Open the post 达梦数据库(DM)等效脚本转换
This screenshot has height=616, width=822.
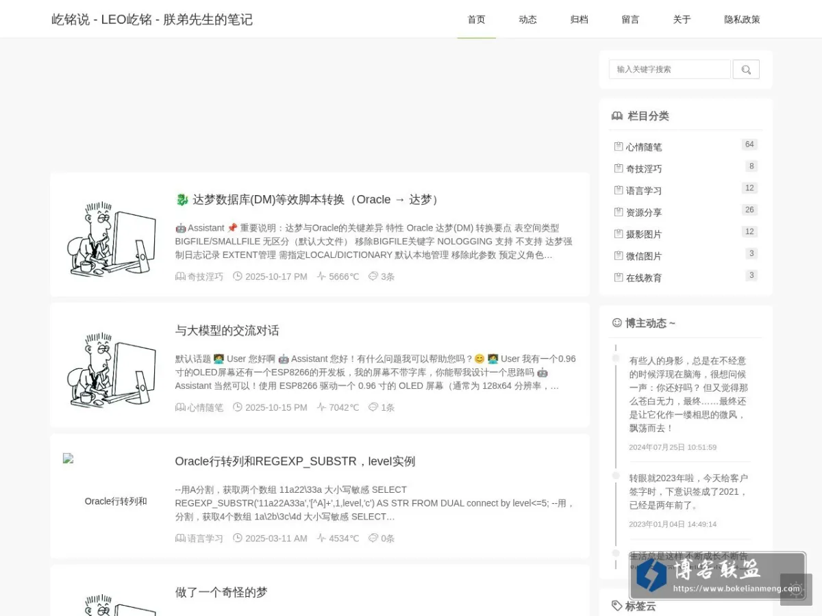click(x=308, y=200)
